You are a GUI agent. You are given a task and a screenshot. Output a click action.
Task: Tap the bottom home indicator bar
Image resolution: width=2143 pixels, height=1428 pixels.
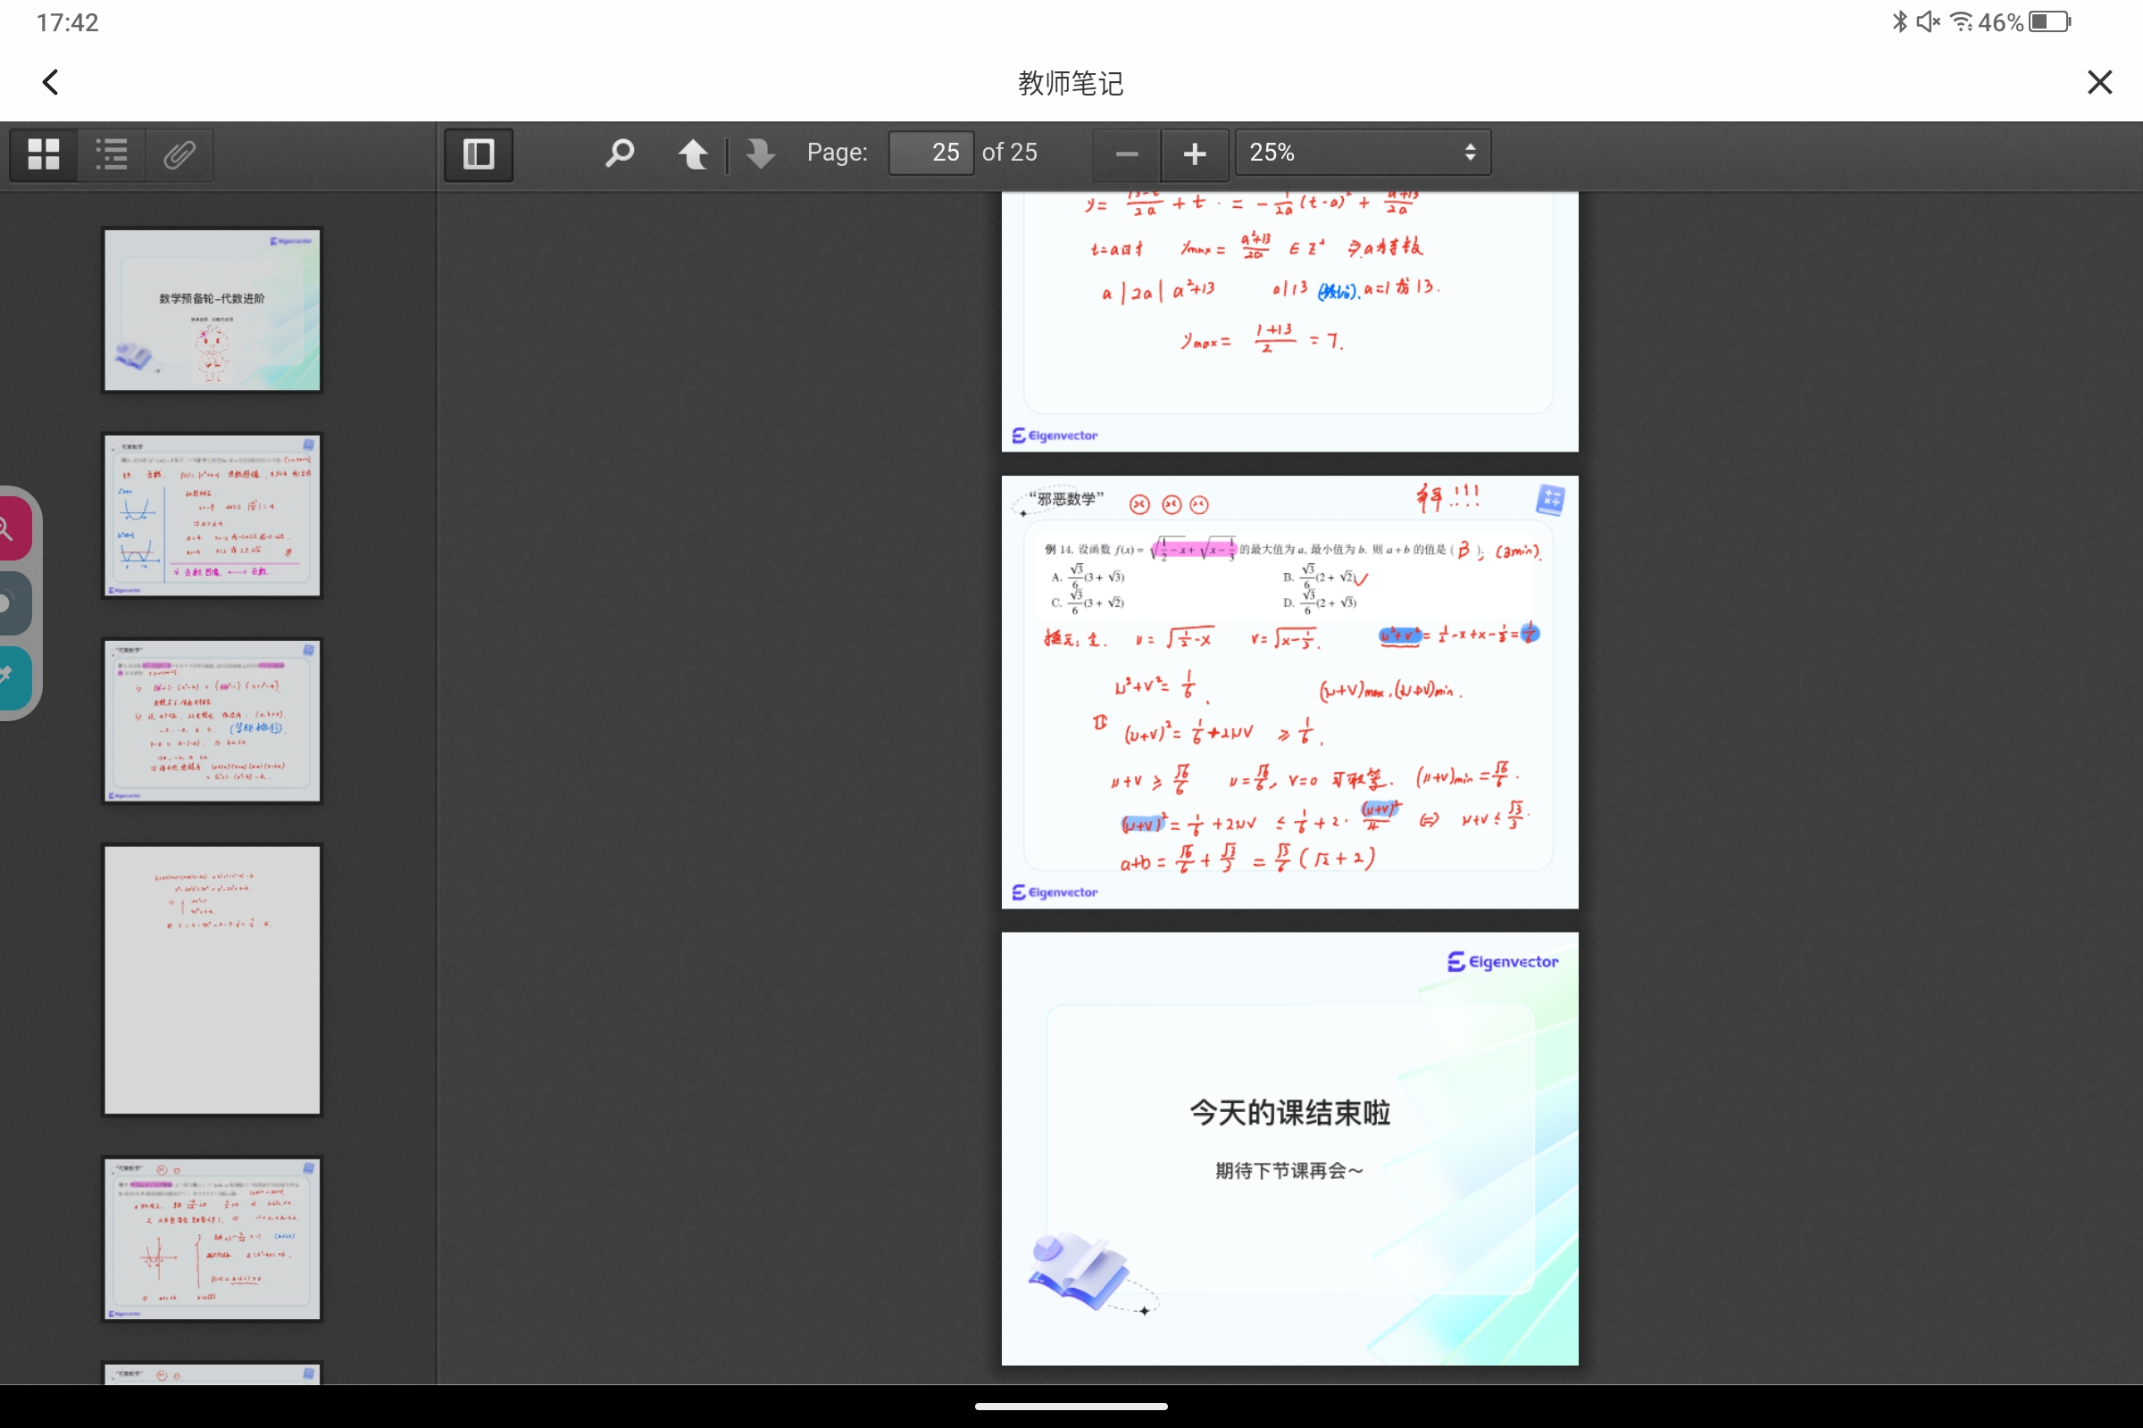tap(1071, 1407)
